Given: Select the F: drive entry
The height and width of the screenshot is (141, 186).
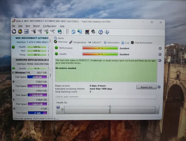Looking at the screenshot, I should point(31,102).
